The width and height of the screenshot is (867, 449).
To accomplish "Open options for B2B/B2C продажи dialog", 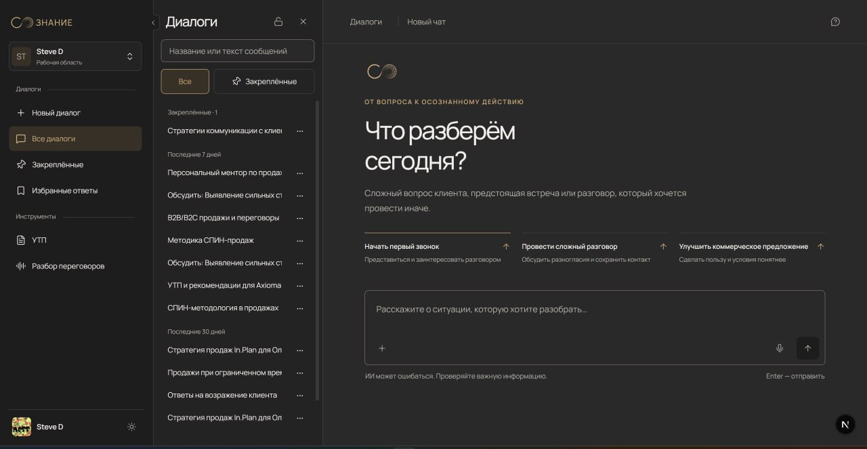I will tap(300, 218).
